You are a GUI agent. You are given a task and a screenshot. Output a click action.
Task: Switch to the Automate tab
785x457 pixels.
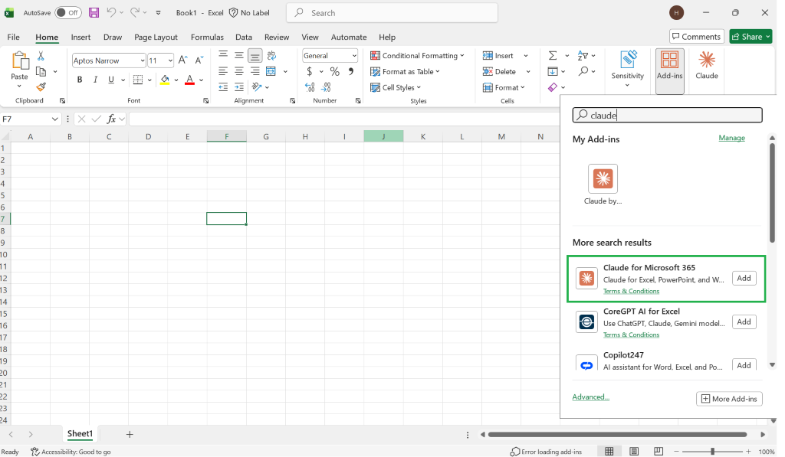coord(349,37)
